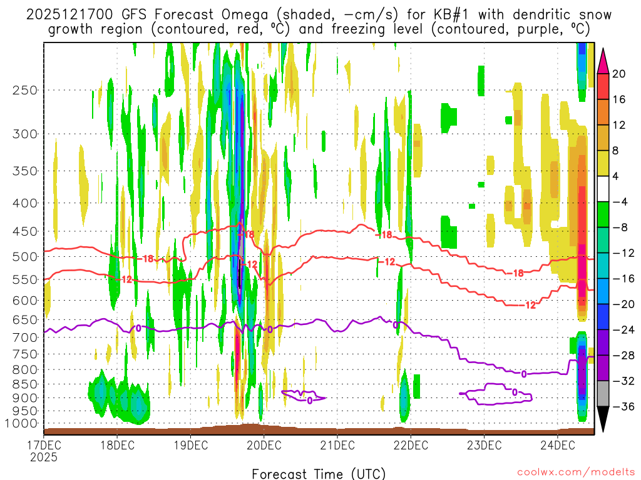This screenshot has height=480, width=641.
Task: Click the red -12 contour label near 23DEC
Action: (x=527, y=305)
